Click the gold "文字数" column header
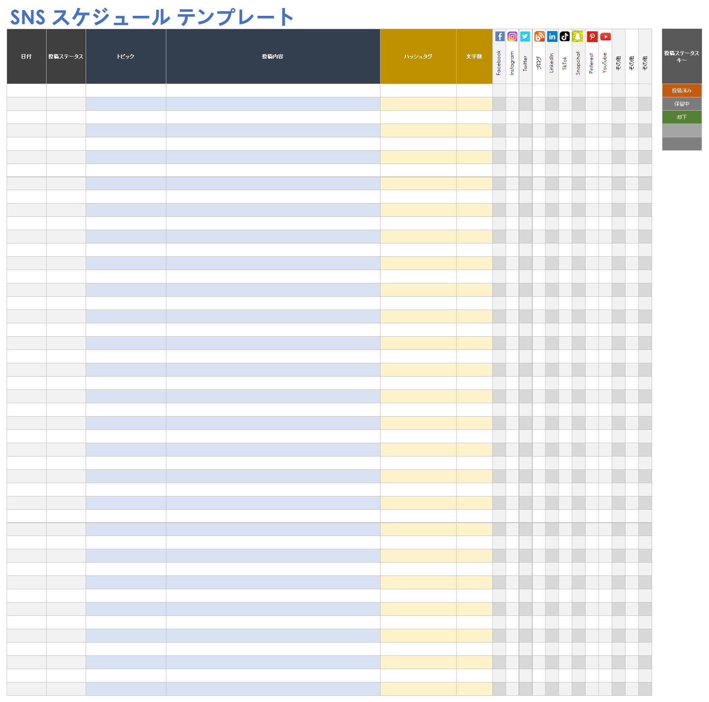The width and height of the screenshot is (709, 702). point(474,57)
